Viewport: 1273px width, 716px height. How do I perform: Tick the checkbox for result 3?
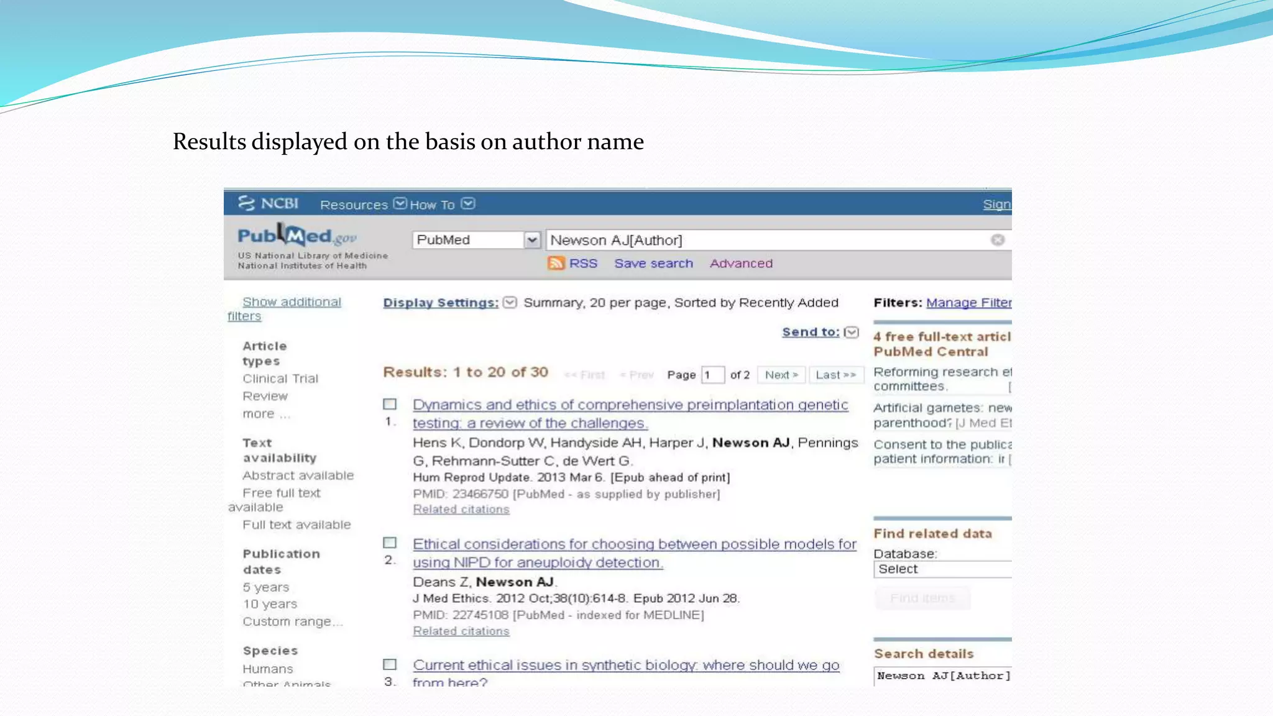(x=390, y=664)
